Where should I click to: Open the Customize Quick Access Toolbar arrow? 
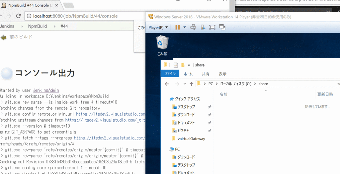coord(189,65)
